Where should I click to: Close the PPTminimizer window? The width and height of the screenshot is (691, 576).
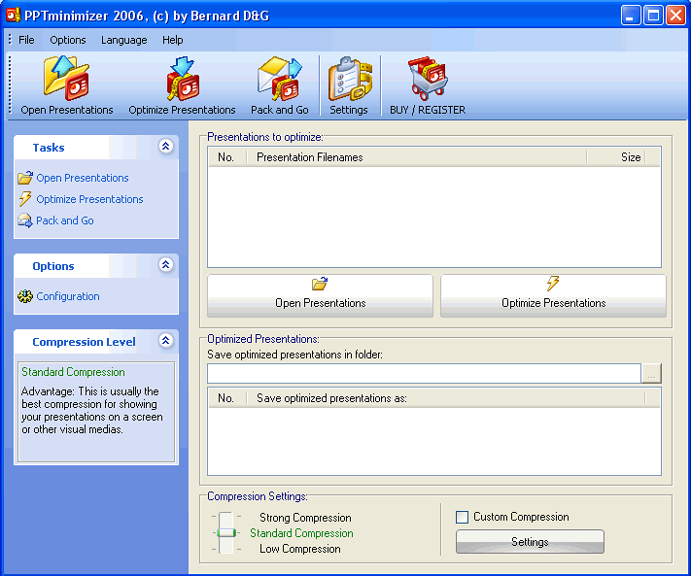coord(676,16)
